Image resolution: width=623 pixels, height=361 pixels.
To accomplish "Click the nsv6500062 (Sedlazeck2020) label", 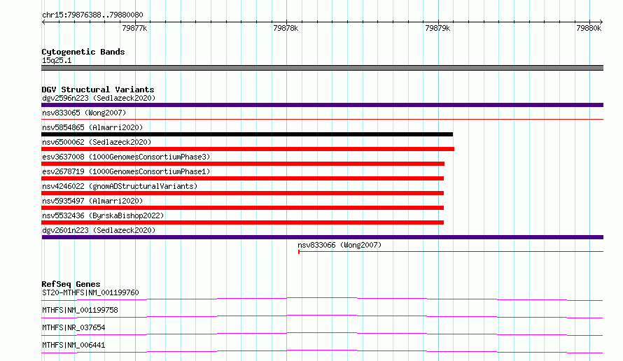I will click(97, 142).
